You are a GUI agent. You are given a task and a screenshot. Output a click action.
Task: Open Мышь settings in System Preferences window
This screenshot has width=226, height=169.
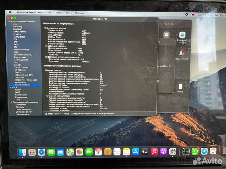180,88
